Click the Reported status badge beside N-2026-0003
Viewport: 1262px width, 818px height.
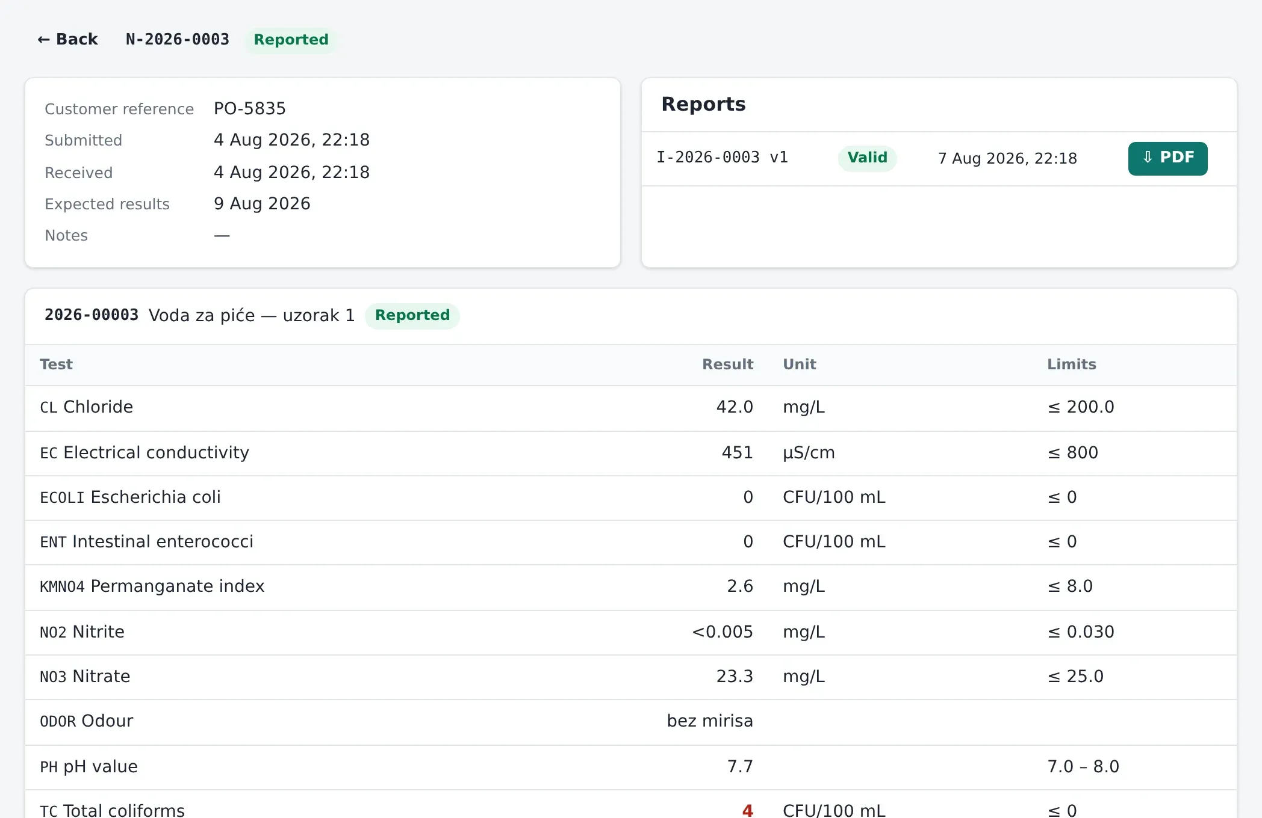[x=291, y=40]
